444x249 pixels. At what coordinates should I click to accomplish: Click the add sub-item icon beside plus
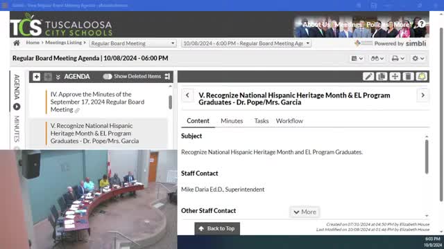click(x=48, y=77)
